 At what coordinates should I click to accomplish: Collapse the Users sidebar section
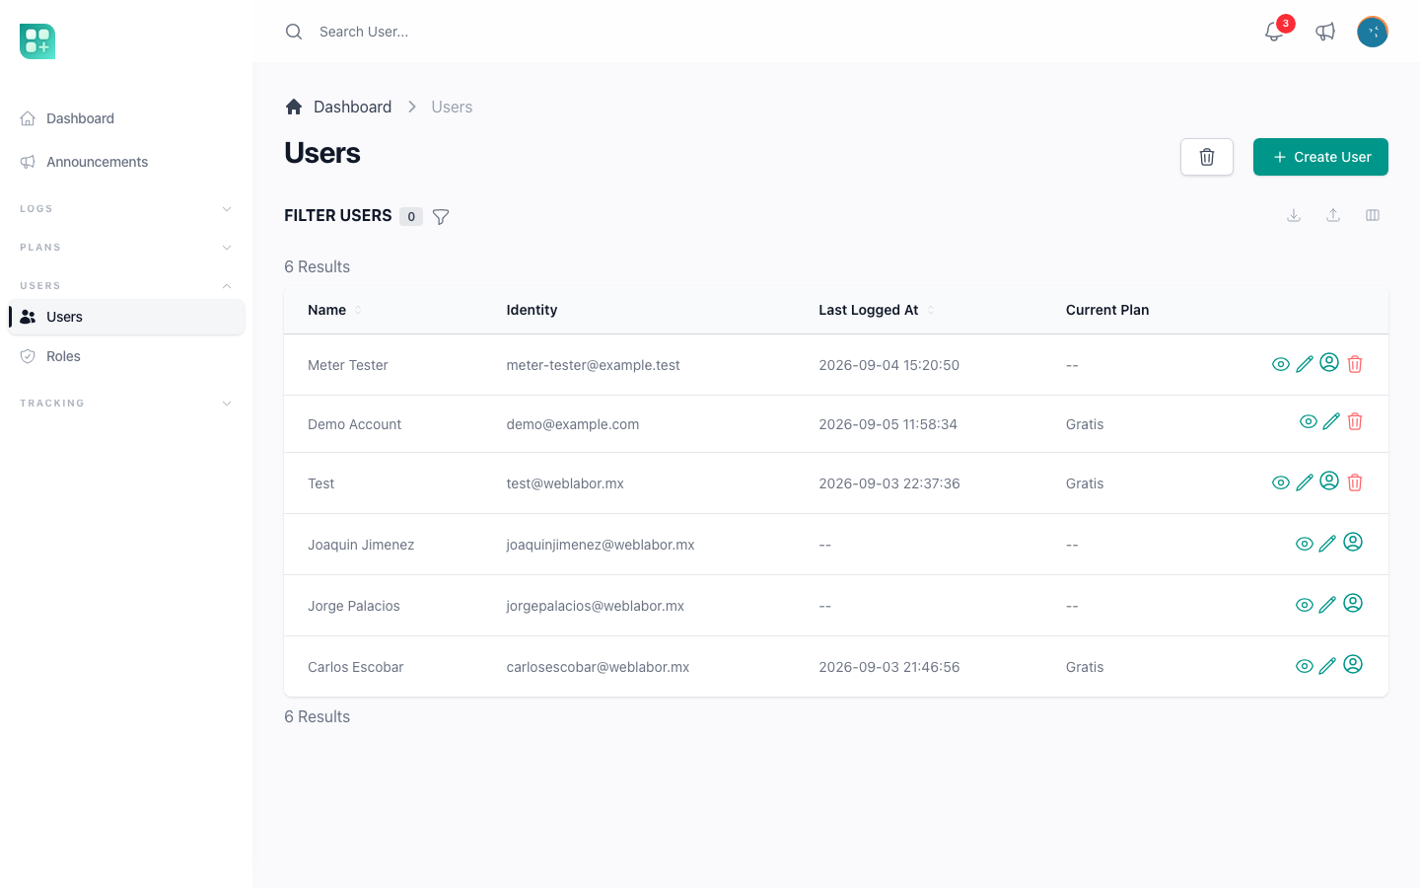[126, 286]
